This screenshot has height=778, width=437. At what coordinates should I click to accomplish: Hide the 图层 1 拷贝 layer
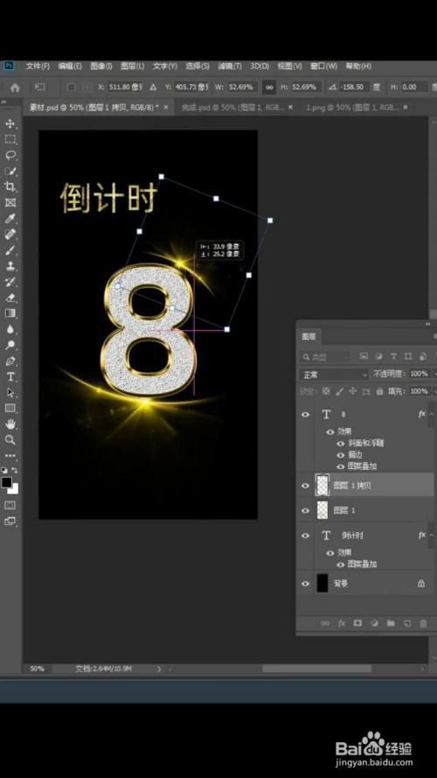click(306, 486)
